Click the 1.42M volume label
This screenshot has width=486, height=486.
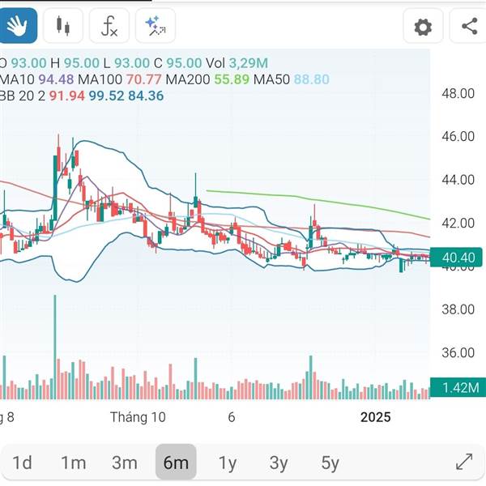tap(458, 387)
